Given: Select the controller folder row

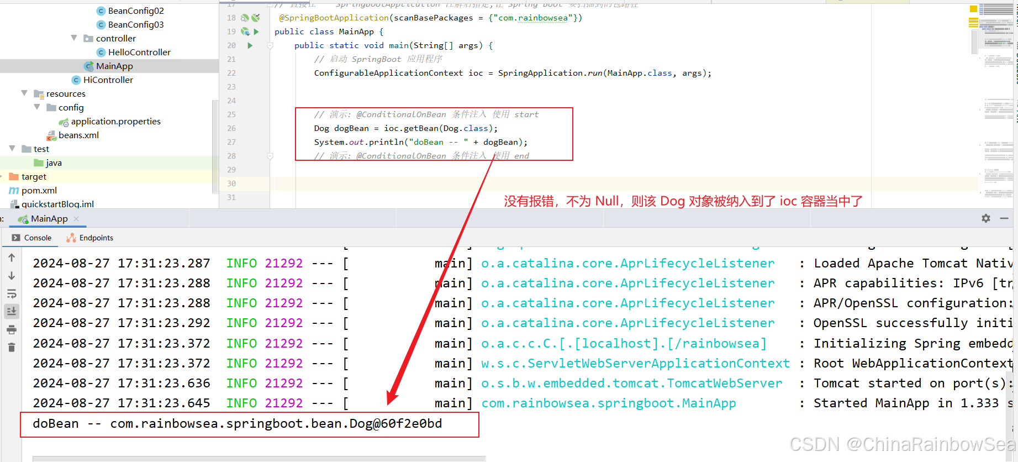Looking at the screenshot, I should click(109, 38).
